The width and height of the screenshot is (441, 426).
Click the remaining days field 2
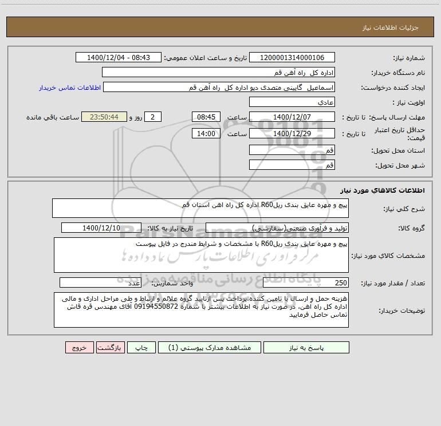pos(153,117)
